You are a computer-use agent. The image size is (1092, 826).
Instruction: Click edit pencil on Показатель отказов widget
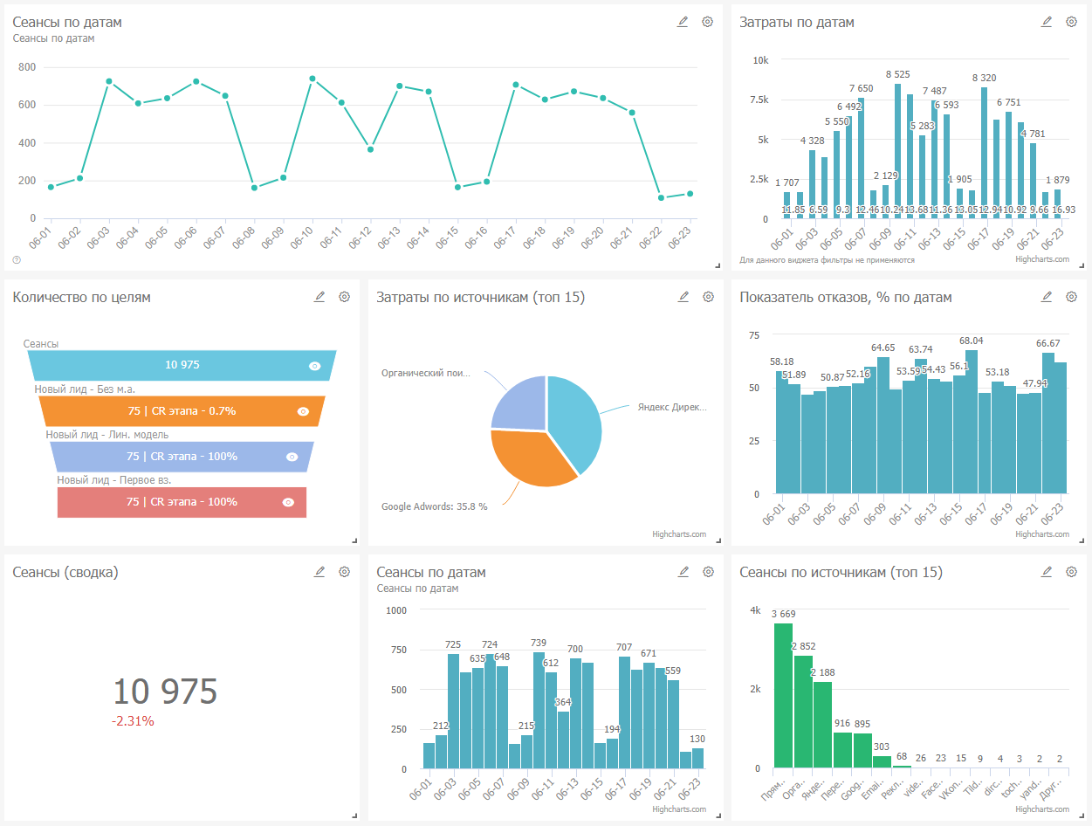1047,297
